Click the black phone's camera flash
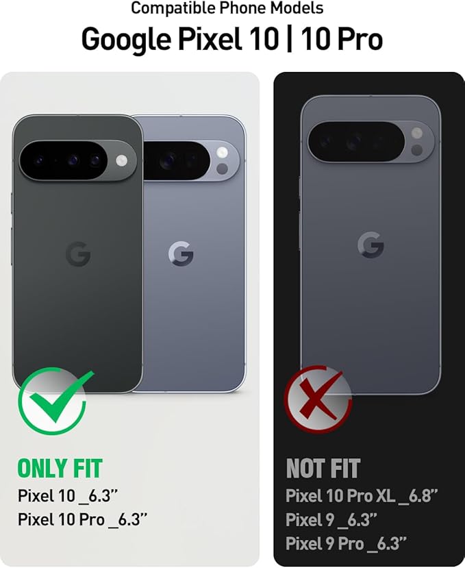The height and width of the screenshot is (568, 465). (122, 160)
